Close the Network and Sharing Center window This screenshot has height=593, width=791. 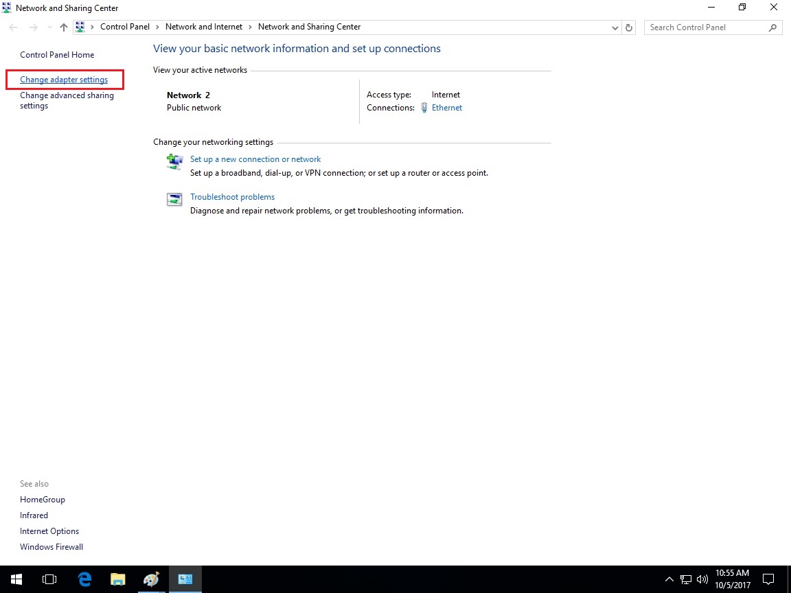click(x=773, y=8)
